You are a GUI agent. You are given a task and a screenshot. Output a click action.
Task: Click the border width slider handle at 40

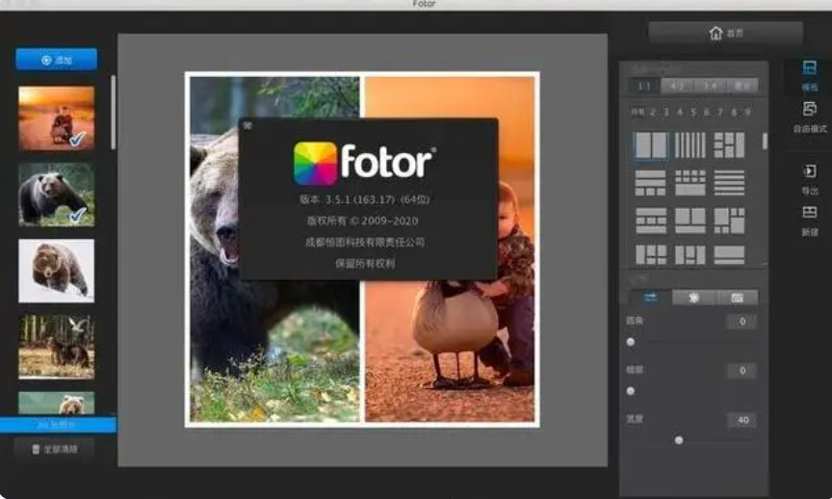(679, 440)
